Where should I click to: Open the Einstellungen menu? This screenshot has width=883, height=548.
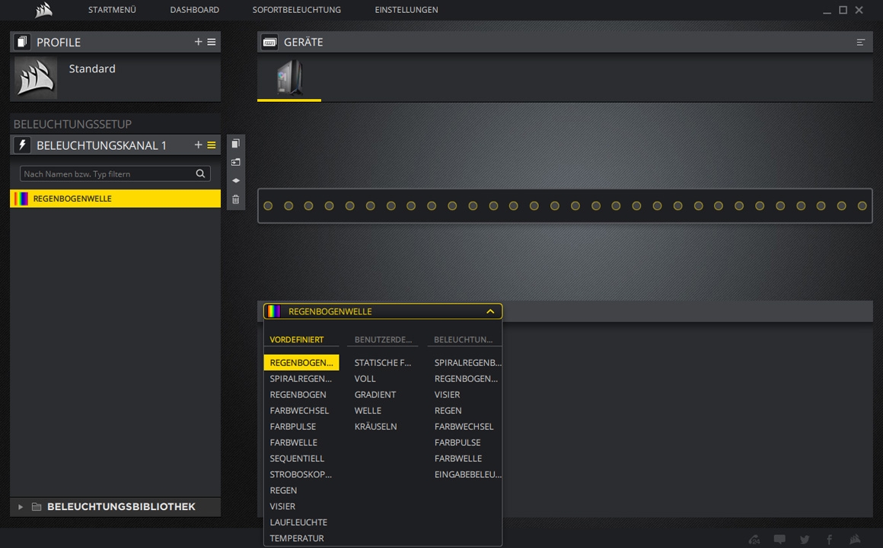coord(406,10)
